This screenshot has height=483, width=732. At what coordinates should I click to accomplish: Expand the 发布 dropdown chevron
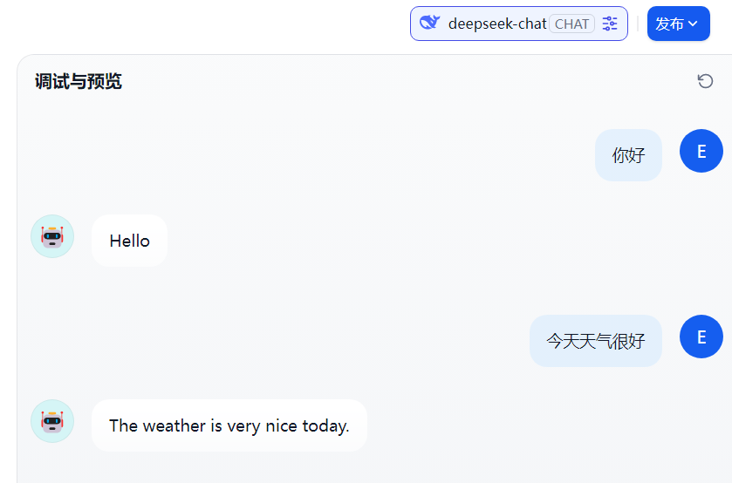click(x=694, y=24)
